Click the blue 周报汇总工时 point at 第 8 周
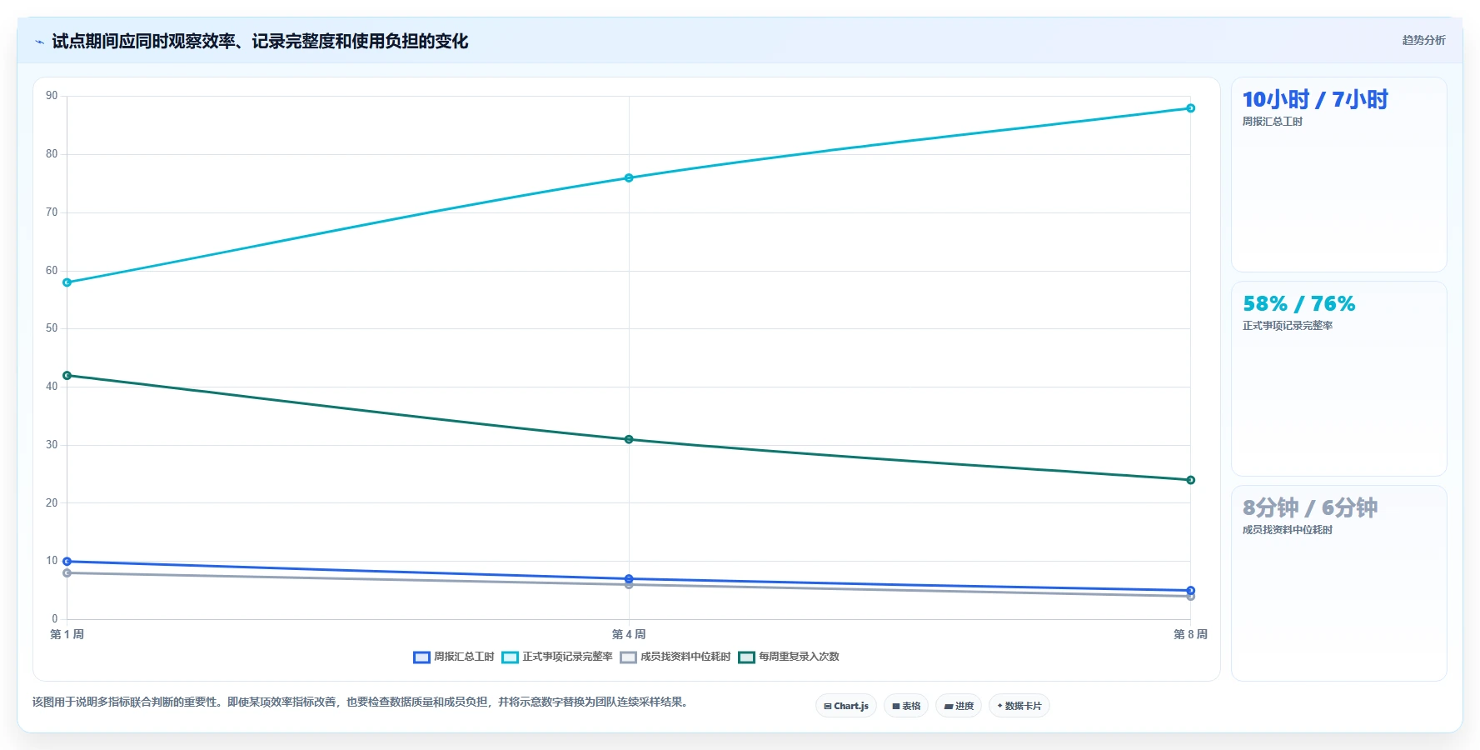Screen dimensions: 1480x750 coord(1190,591)
